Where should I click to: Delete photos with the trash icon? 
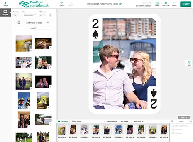pos(51,15)
